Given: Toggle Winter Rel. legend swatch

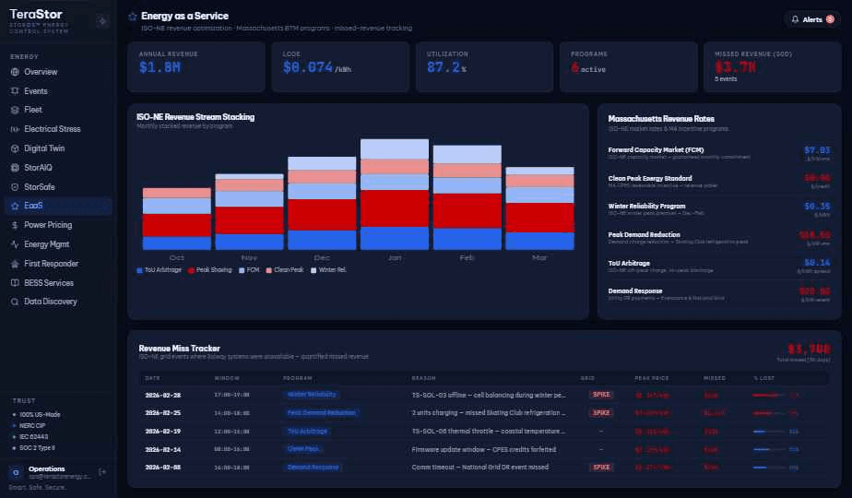Looking at the screenshot, I should [x=314, y=270].
